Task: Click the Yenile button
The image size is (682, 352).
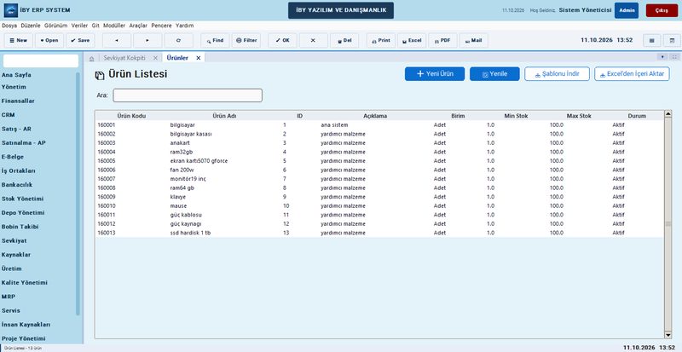Action: [x=494, y=74]
